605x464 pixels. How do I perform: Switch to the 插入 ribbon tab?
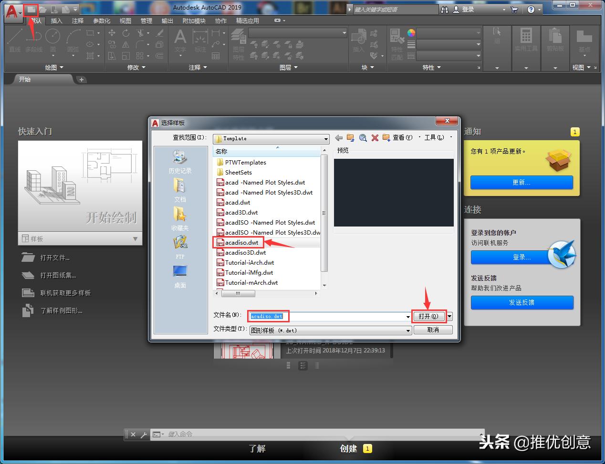point(56,21)
